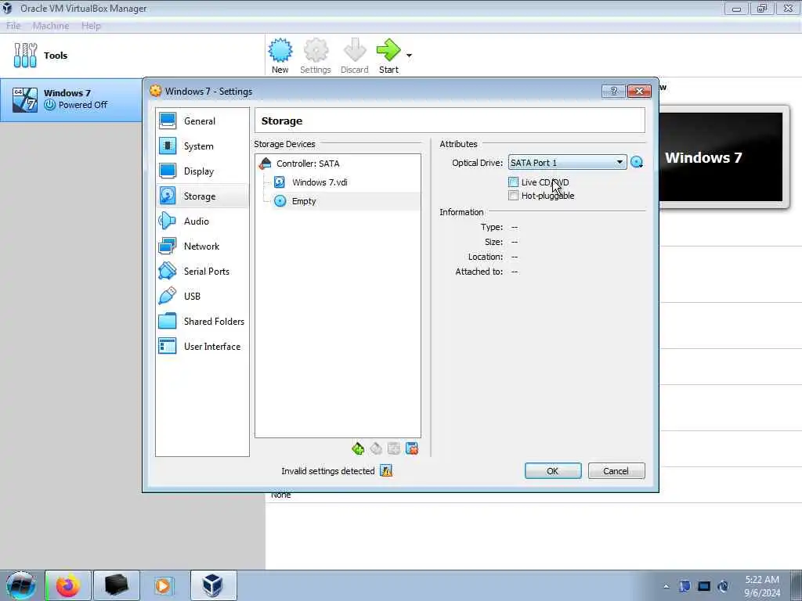This screenshot has height=601, width=802.
Task: Open the Optical Drive SATA Port dropdown
Action: [x=567, y=163]
